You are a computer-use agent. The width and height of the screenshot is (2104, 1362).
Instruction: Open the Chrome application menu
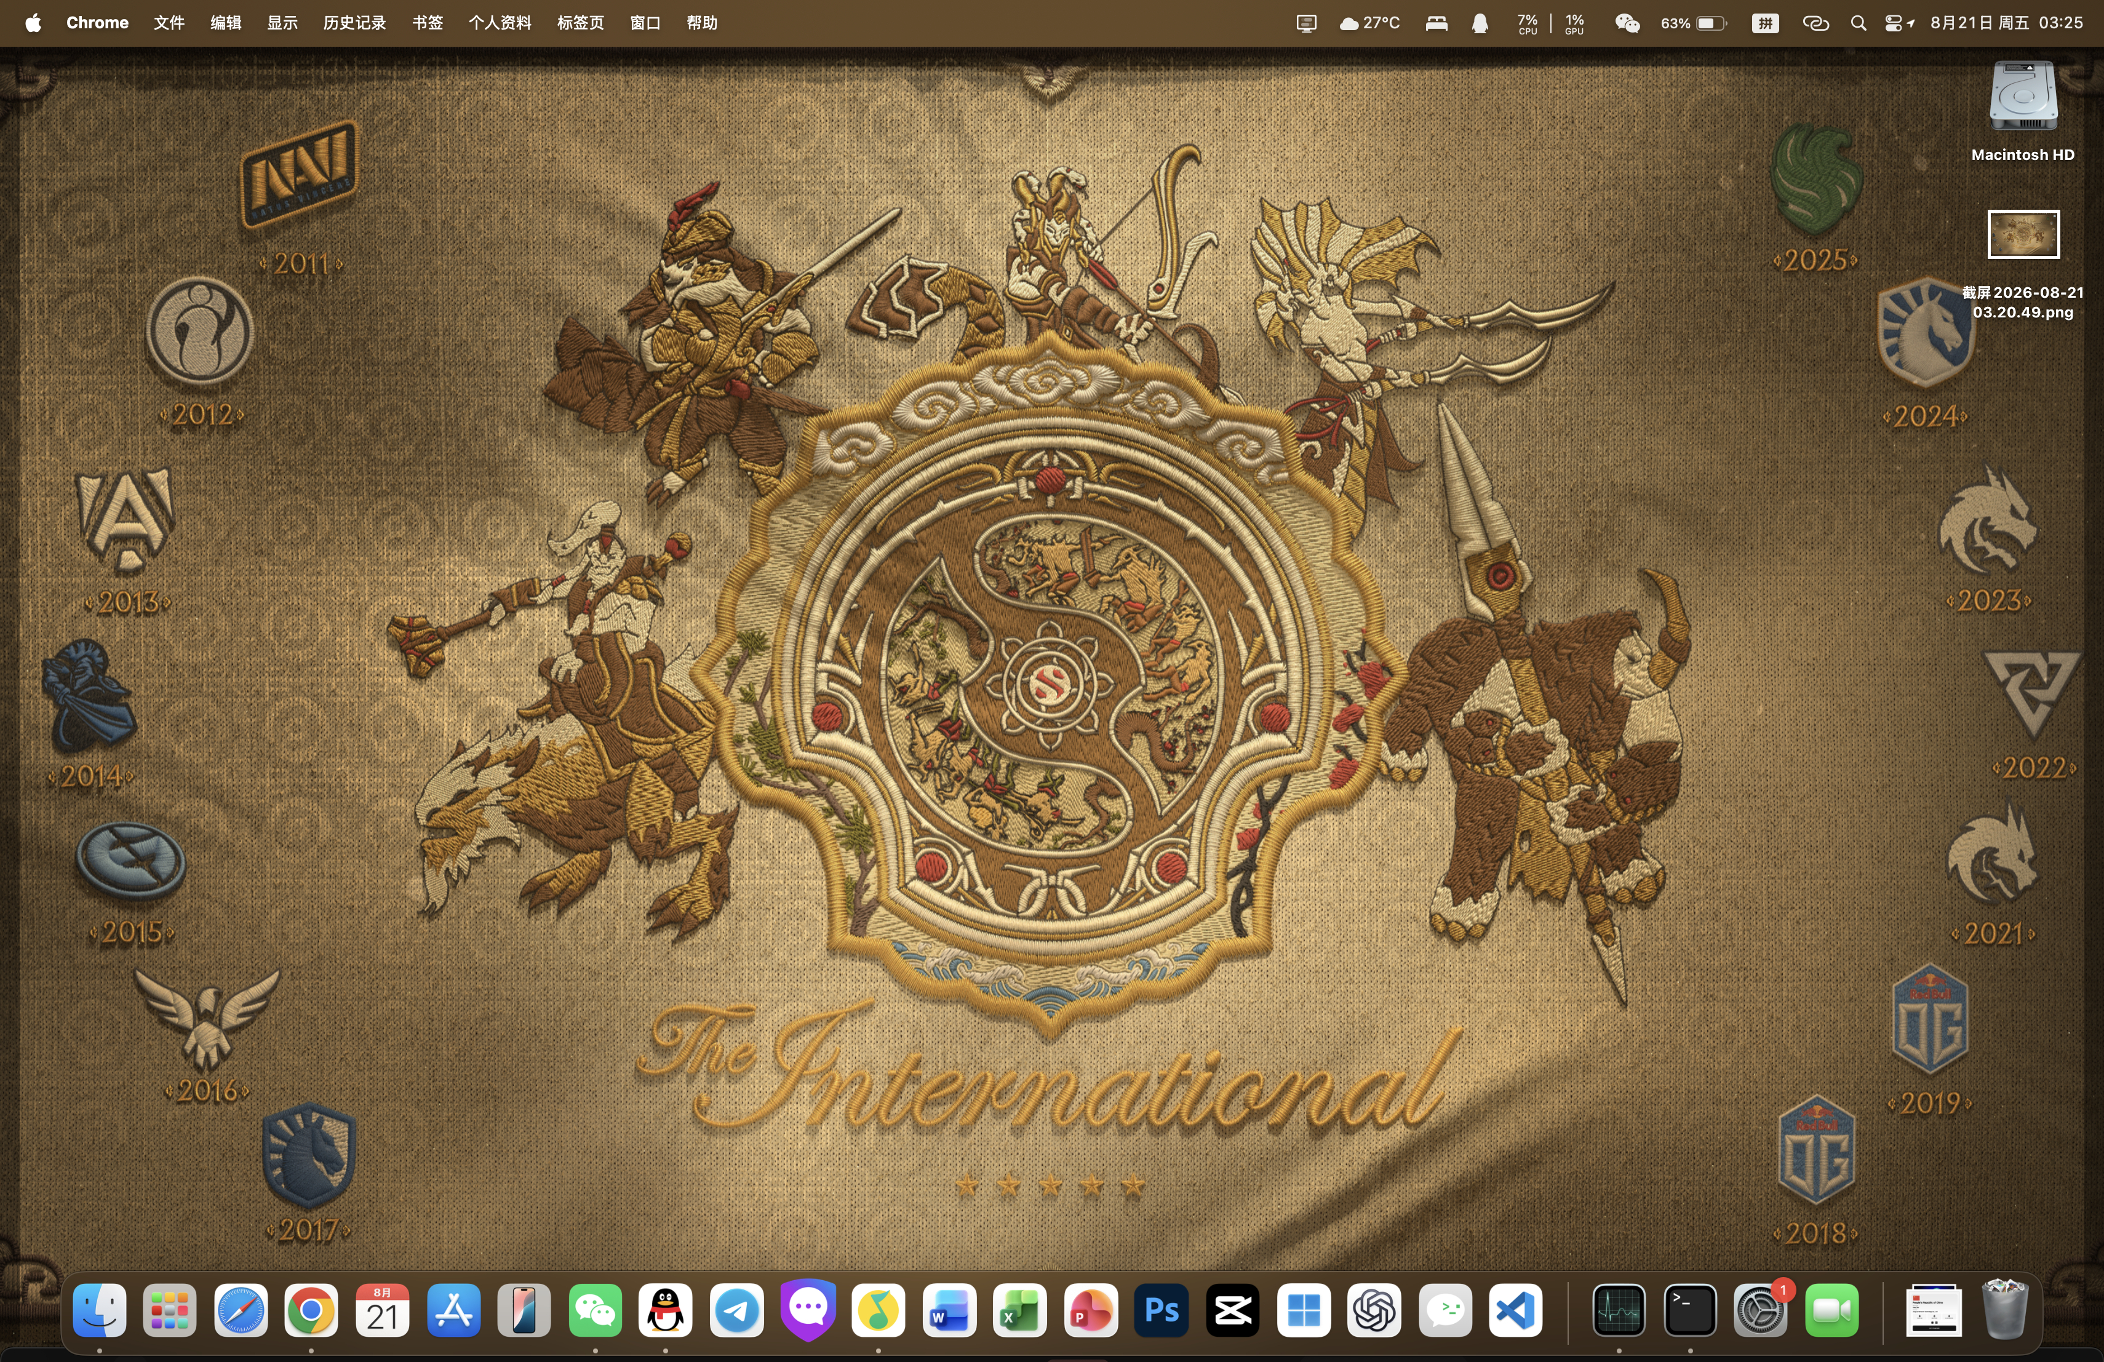(x=97, y=23)
